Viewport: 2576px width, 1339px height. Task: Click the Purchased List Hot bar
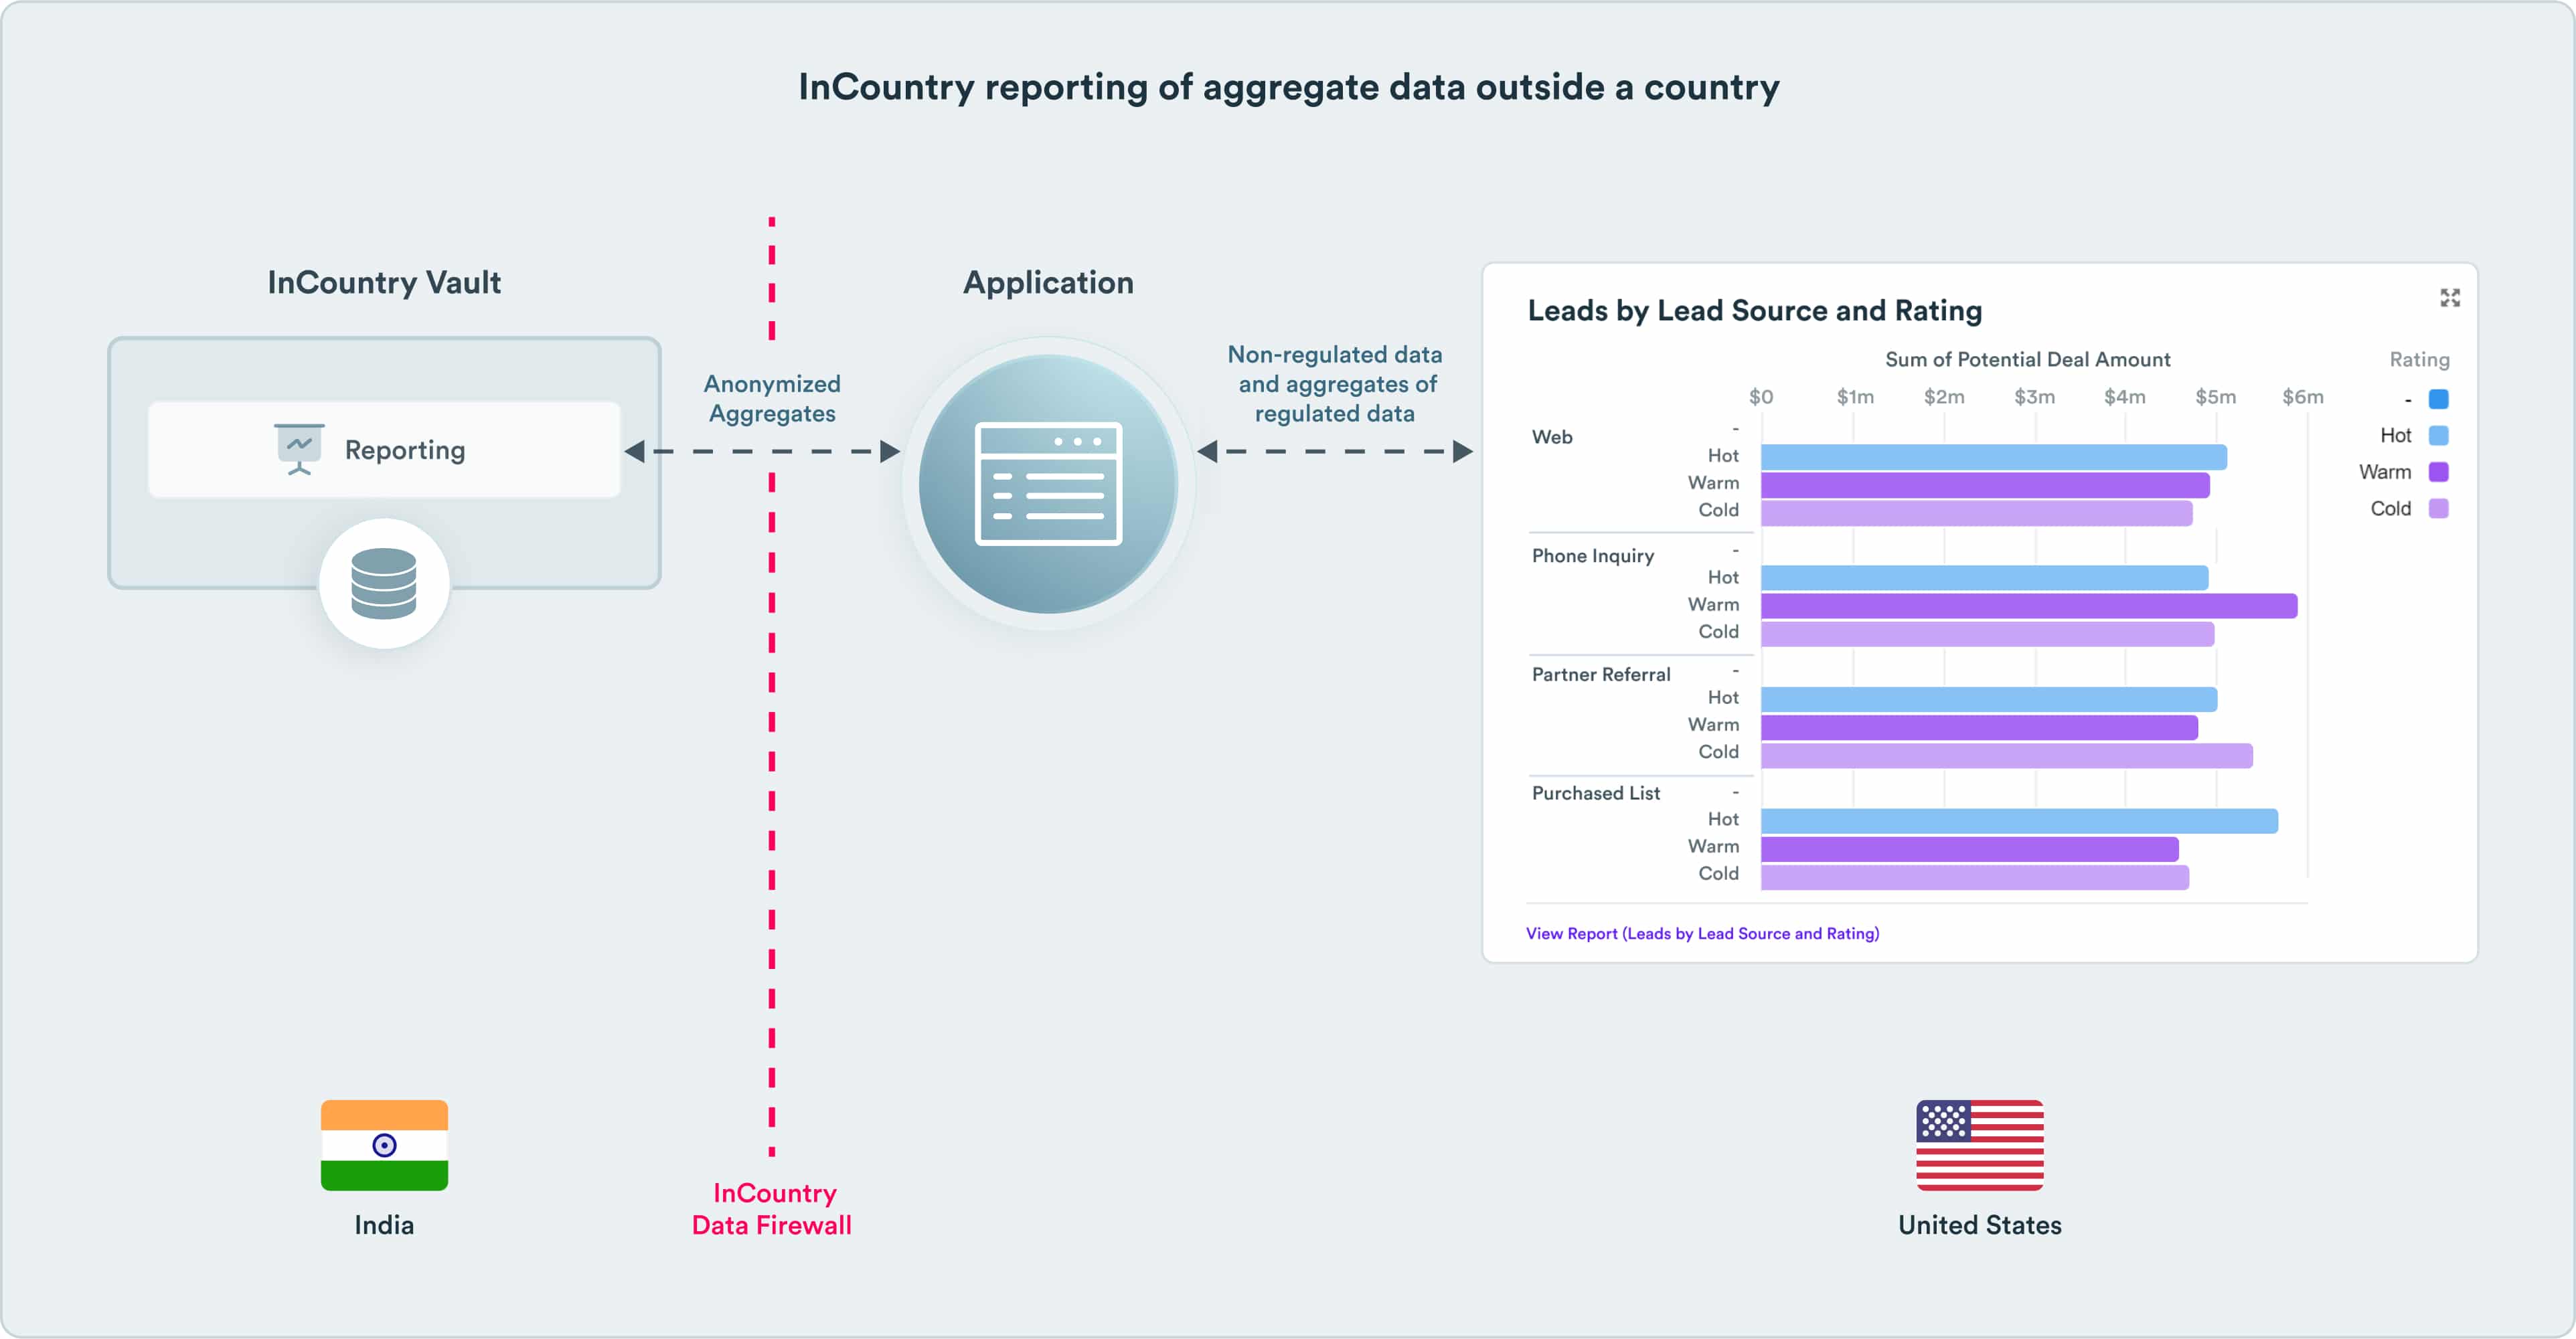(x=2020, y=820)
